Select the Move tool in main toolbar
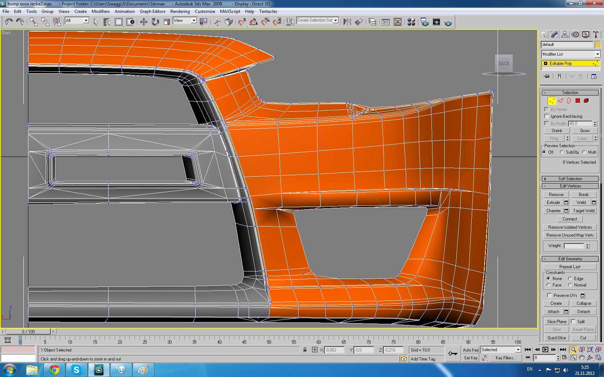This screenshot has width=604, height=377. tap(143, 22)
